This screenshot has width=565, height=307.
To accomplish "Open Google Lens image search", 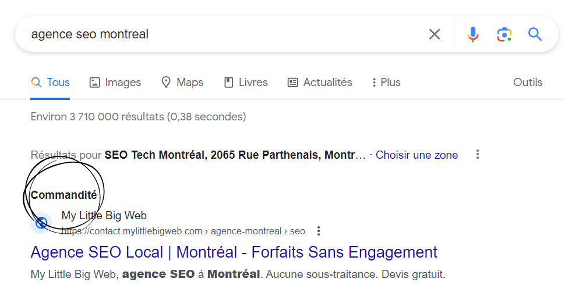I will [504, 34].
